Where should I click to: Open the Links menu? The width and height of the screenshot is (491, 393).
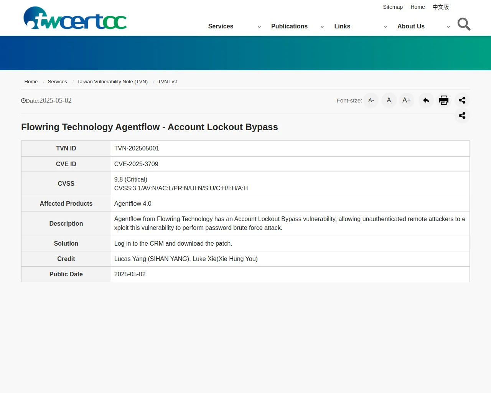pyautogui.click(x=342, y=26)
